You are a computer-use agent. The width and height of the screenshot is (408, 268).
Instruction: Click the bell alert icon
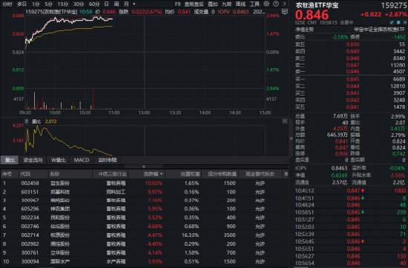pyautogui.click(x=398, y=23)
